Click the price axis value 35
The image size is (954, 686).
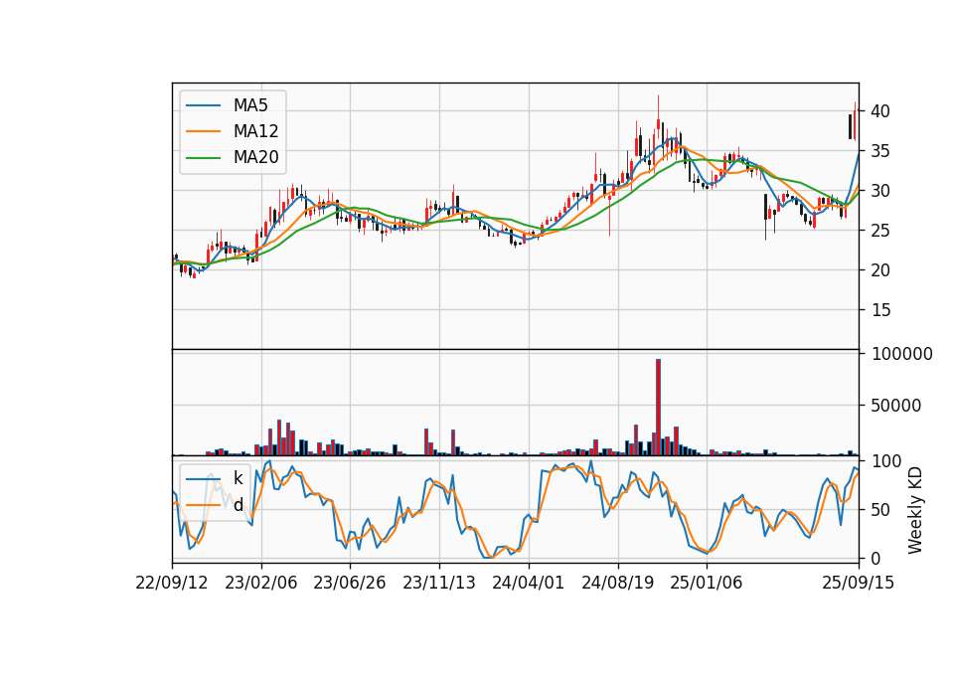(880, 151)
